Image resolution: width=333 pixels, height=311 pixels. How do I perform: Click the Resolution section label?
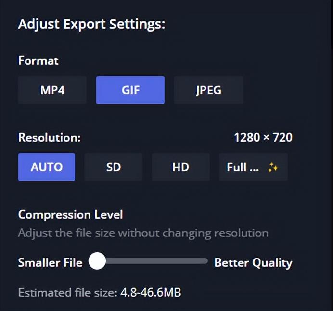point(50,137)
